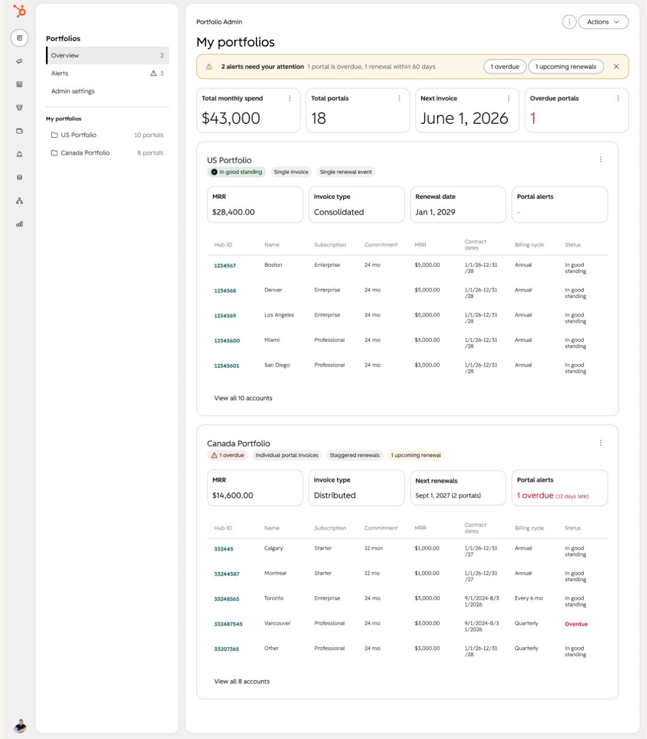Click the 1 upcoming renewal tag

click(x=416, y=455)
